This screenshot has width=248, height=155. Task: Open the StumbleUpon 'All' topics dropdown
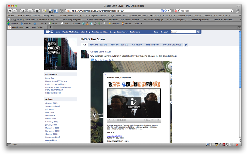coord(43,24)
